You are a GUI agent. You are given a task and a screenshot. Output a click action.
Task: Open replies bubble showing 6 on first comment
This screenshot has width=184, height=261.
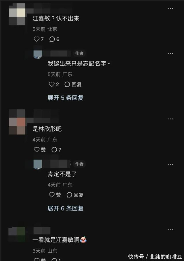coord(54,39)
